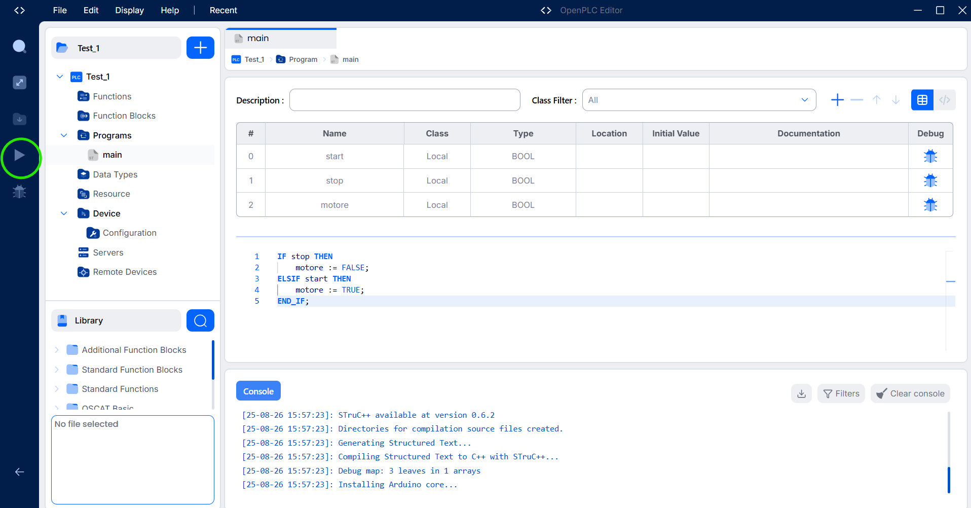Click the expand/transfer icon in left sidebar
The width and height of the screenshot is (971, 508).
[19, 82]
